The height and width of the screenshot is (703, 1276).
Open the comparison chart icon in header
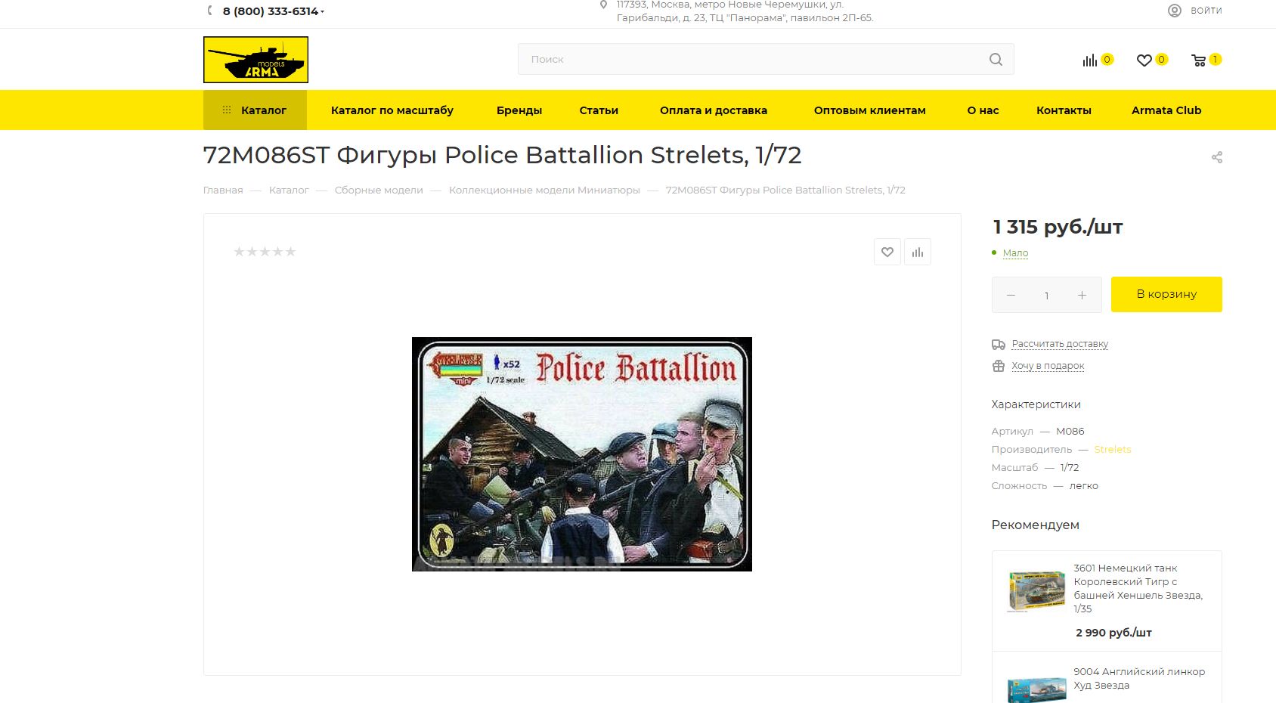point(1089,60)
